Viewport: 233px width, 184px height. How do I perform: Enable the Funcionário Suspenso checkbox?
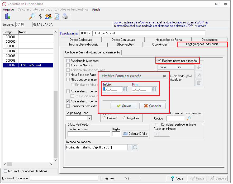coord(68,61)
